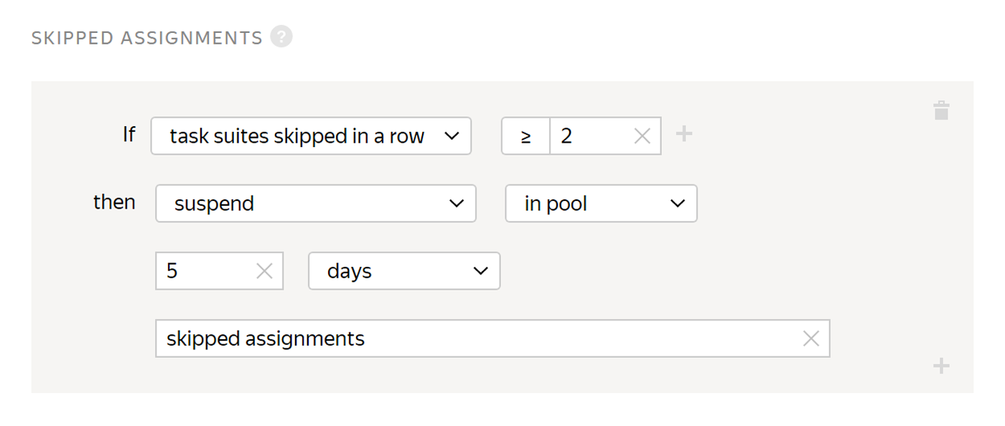Focus the duration field containing 5
The height and width of the screenshot is (426, 1005).
[210, 271]
